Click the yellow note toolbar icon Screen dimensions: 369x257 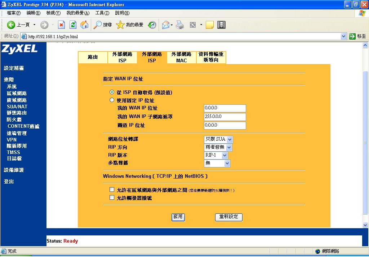209,25
